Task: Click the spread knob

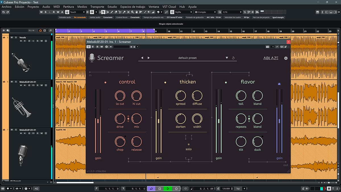Action: pos(180,96)
